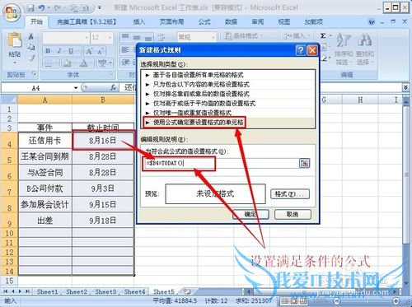The width and height of the screenshot is (412, 307).
Task: Click the Undo arrow icon
Action: point(42,8)
